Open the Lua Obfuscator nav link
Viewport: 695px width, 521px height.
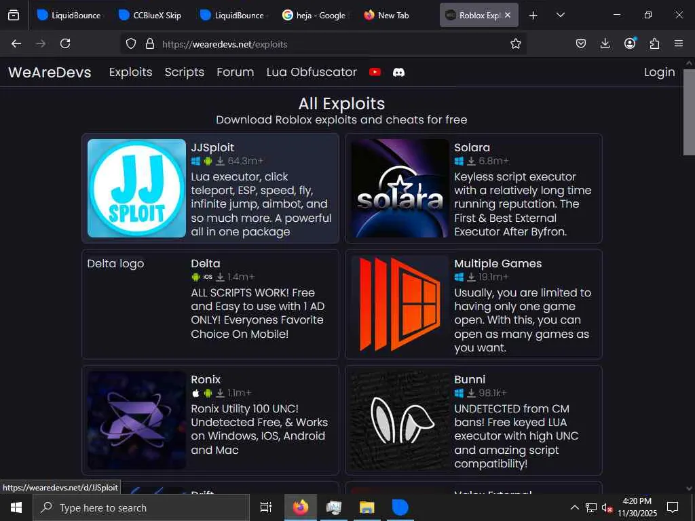pyautogui.click(x=312, y=72)
